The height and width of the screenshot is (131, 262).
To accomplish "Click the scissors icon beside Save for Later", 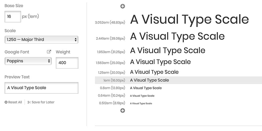I will [29, 102].
